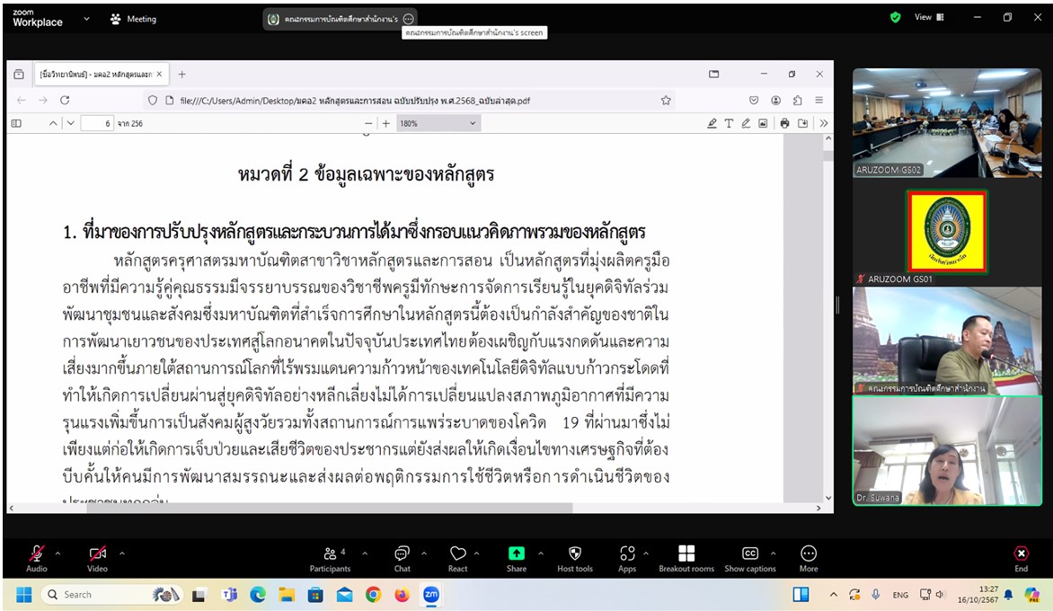
Task: Select the PDF add text tool
Action: [x=729, y=123]
